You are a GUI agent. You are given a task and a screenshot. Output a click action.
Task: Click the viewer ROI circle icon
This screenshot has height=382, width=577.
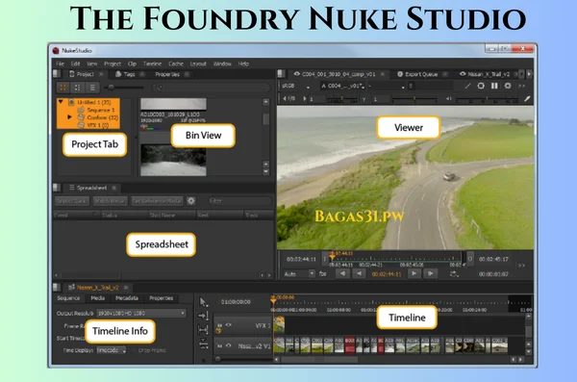(481, 86)
